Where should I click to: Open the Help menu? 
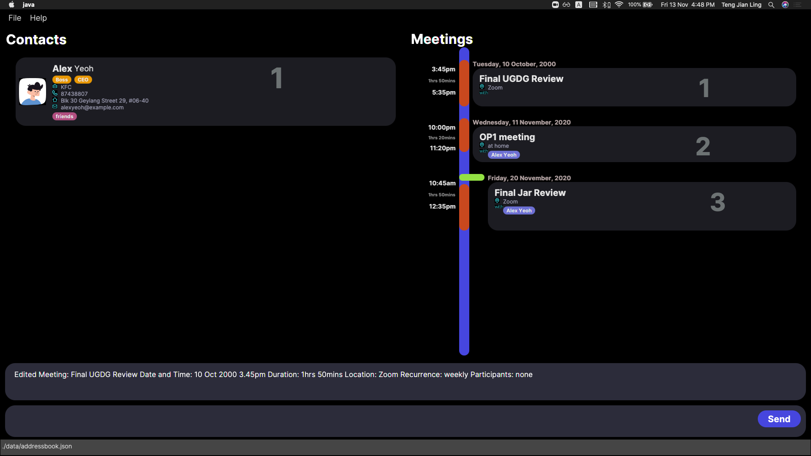pyautogui.click(x=38, y=18)
